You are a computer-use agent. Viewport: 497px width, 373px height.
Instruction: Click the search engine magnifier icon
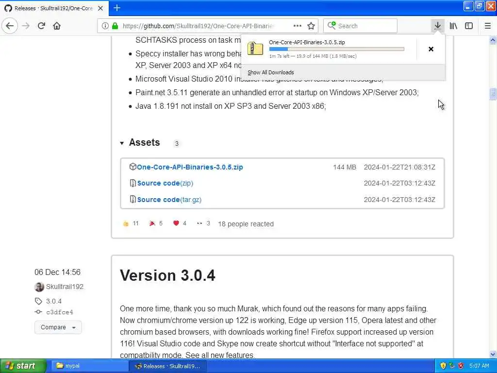(331, 25)
